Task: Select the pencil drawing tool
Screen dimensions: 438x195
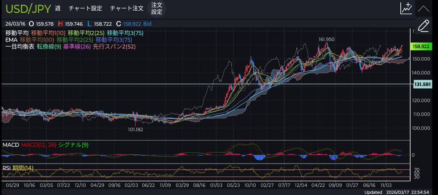Action: click(423, 25)
